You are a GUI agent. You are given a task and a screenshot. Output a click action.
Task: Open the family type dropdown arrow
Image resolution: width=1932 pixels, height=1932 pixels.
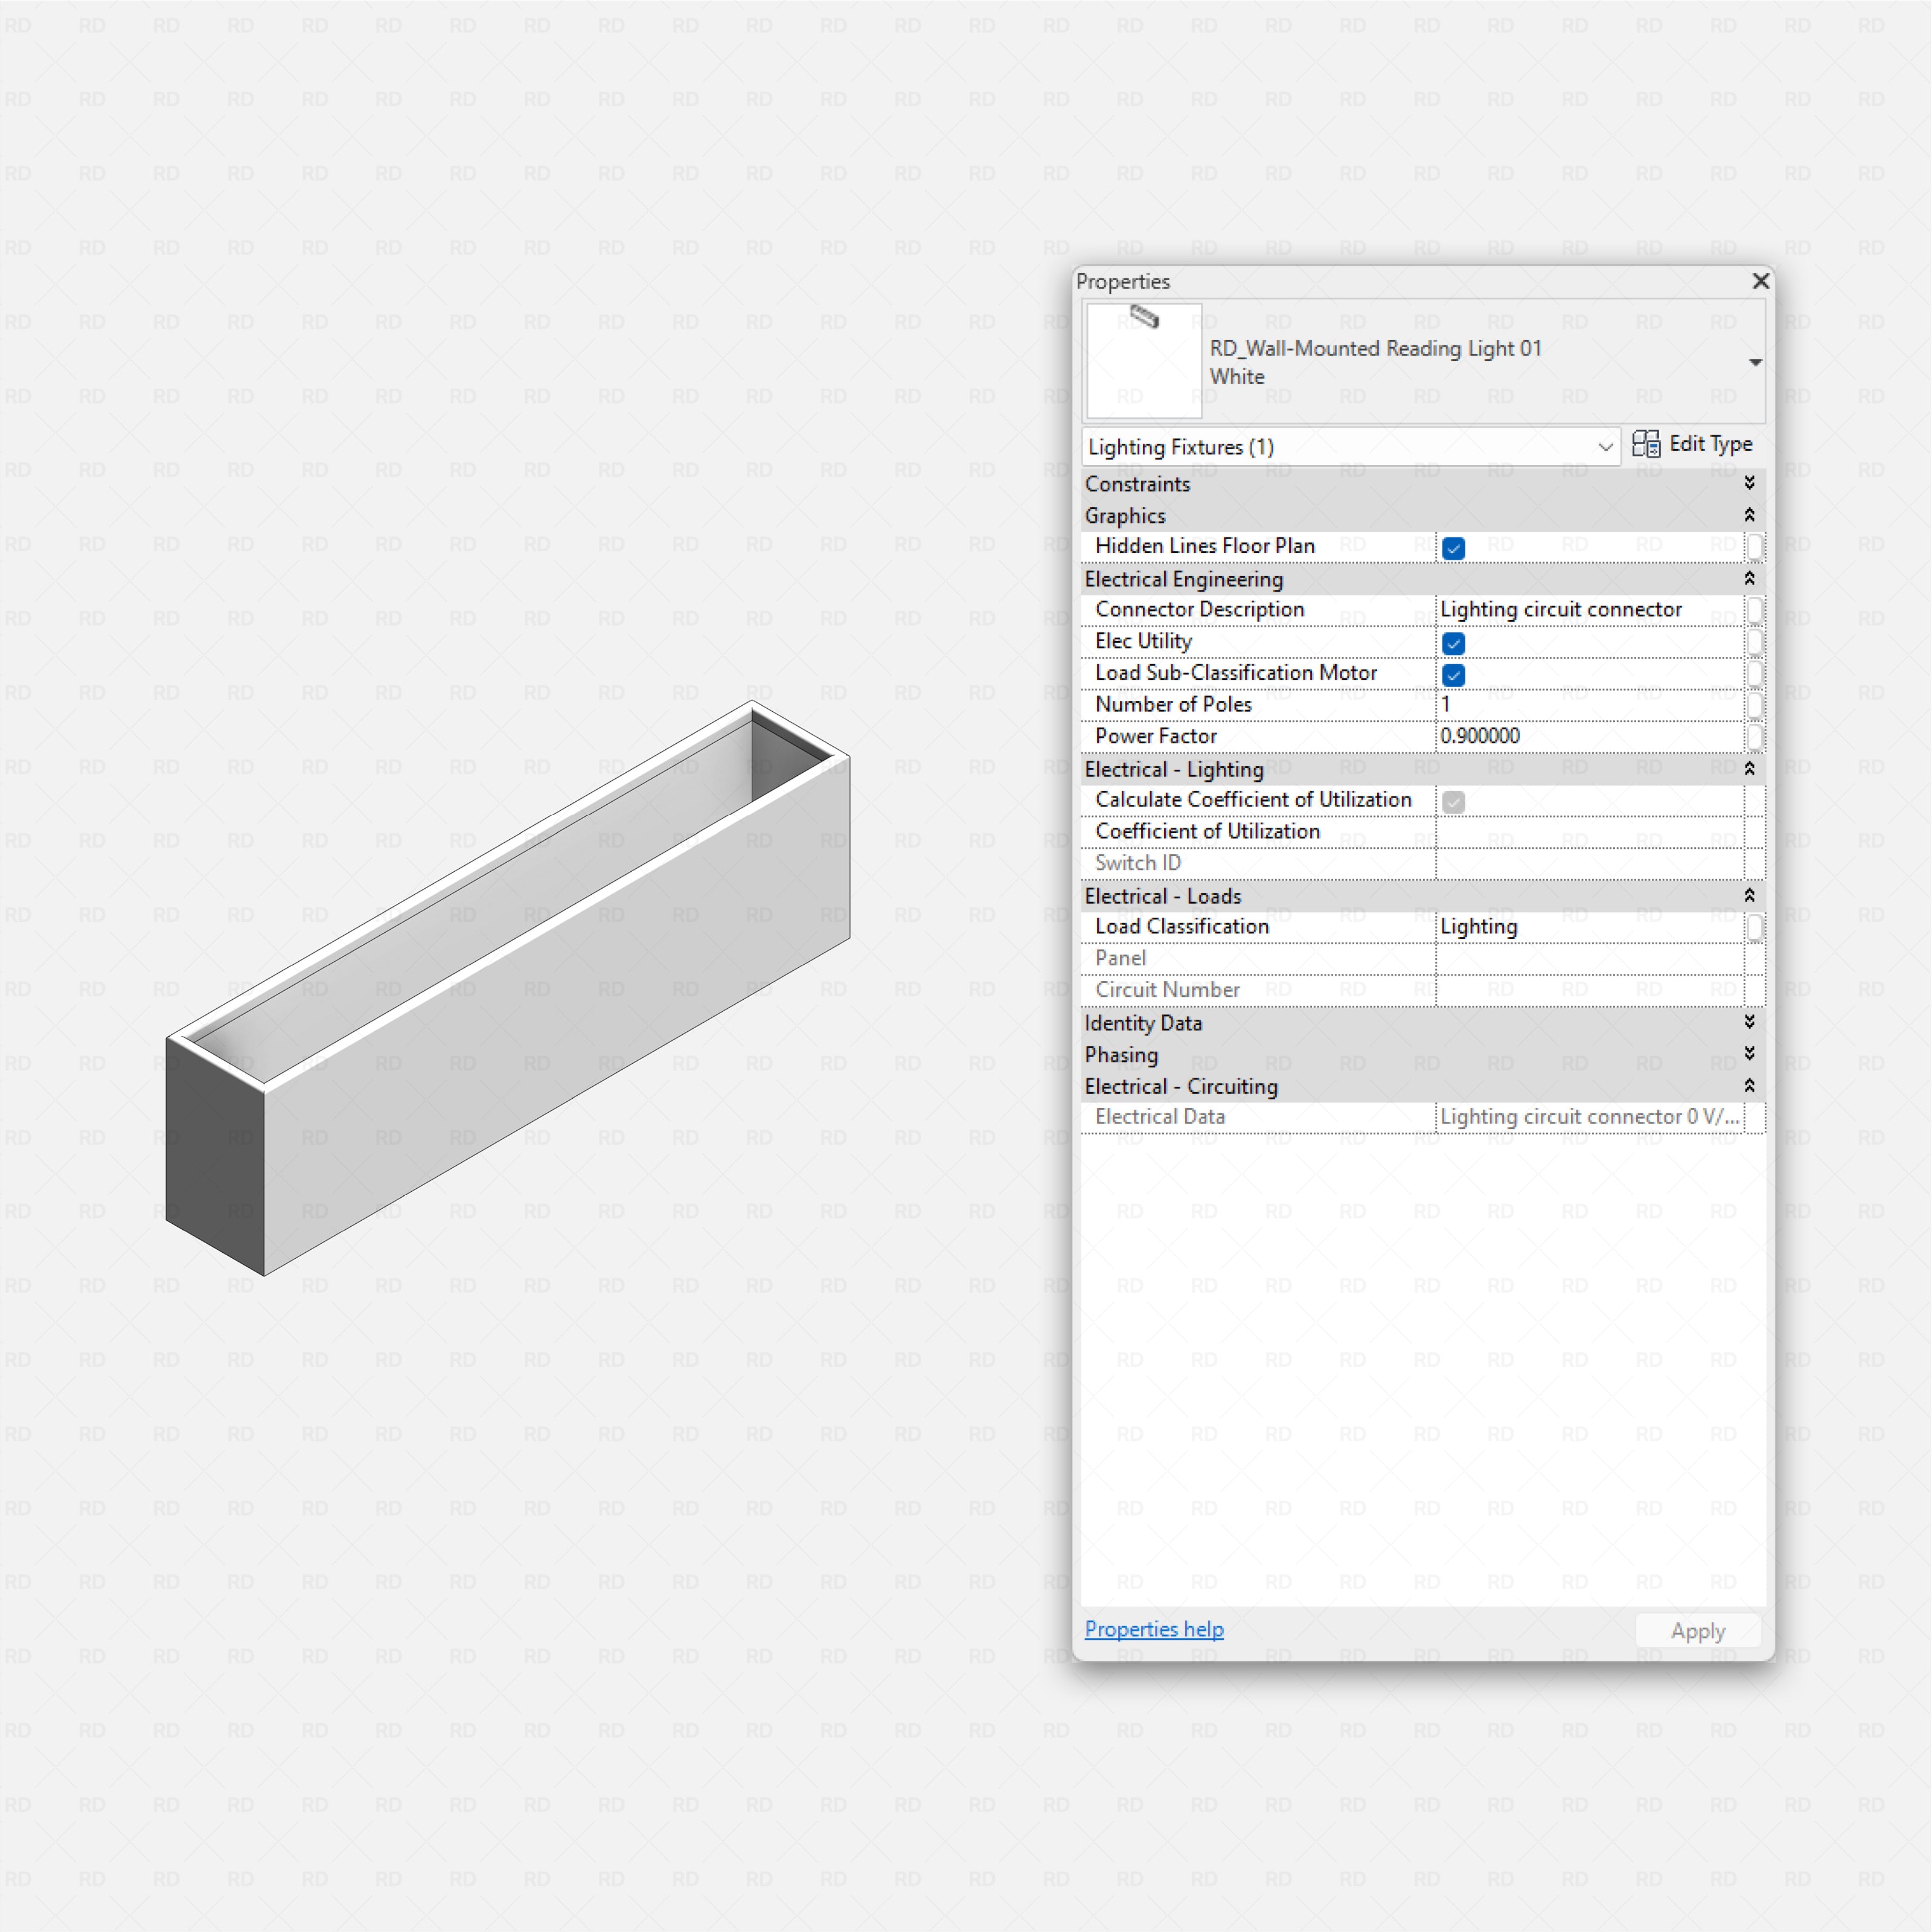pos(1755,362)
